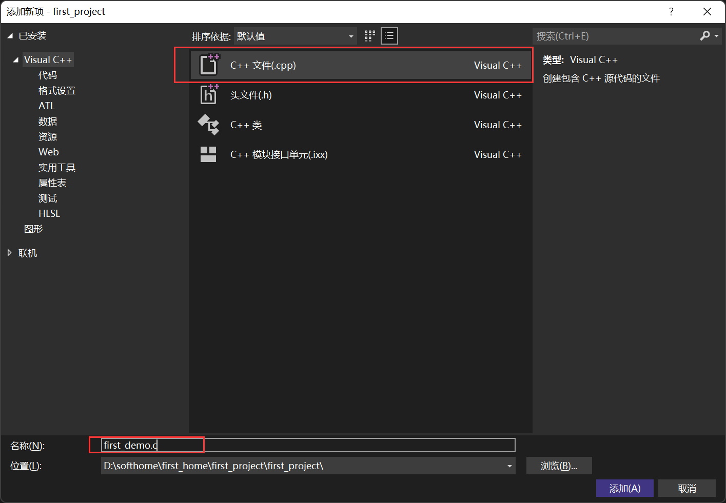Expand the 联机 tree node

click(x=9, y=252)
